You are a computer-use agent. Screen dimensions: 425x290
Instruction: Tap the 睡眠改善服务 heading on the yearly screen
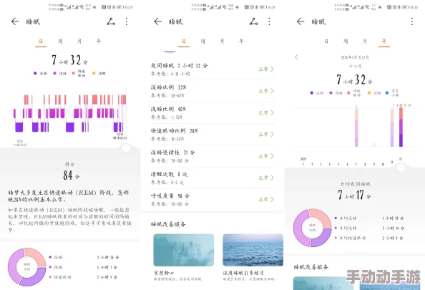pos(311,267)
